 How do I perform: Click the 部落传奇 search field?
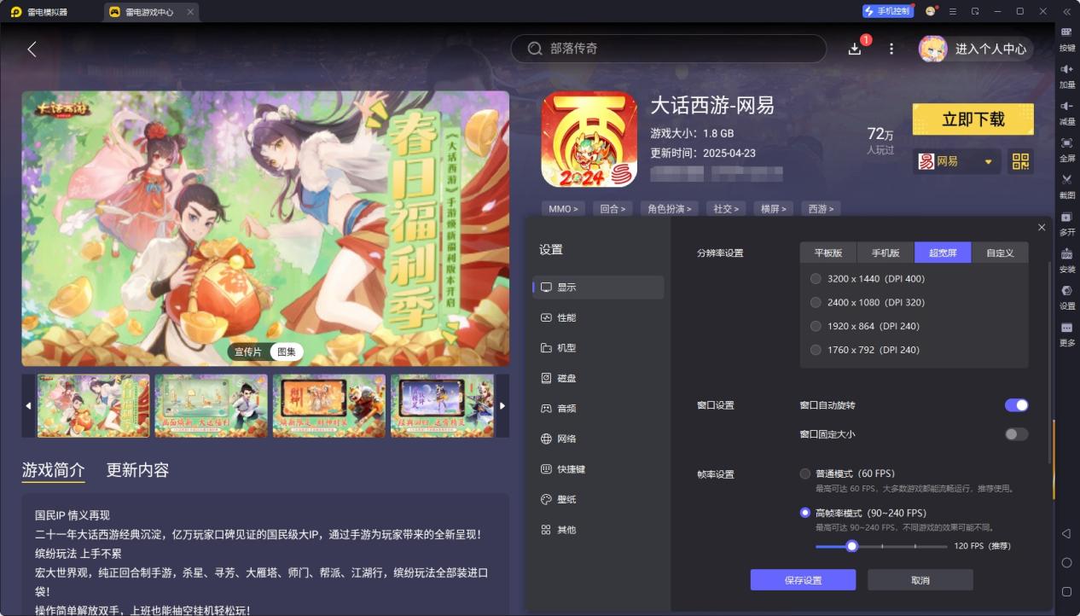[668, 49]
